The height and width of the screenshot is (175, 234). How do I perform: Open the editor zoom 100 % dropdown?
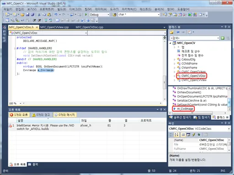tap(20, 103)
